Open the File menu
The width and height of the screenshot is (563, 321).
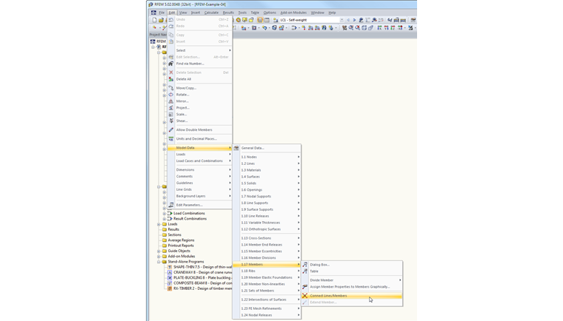pyautogui.click(x=161, y=13)
